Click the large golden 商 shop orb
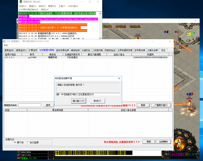 180,144
